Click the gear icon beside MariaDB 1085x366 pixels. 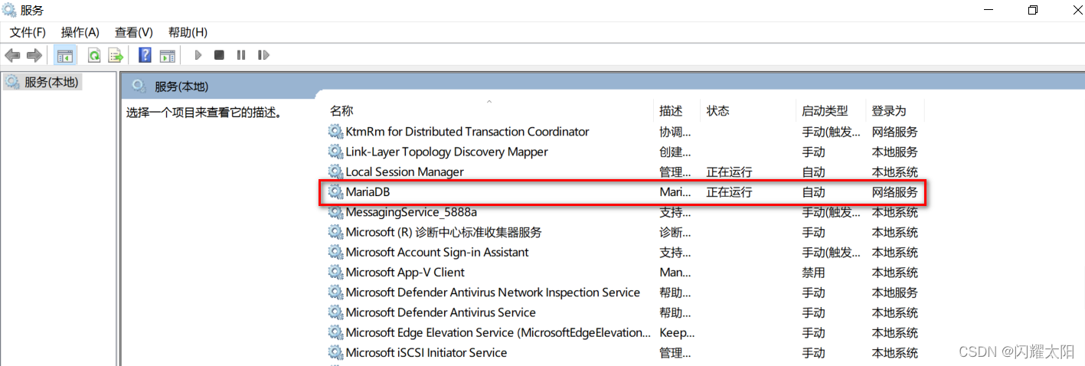click(x=335, y=192)
